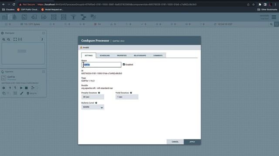Open the Bulletin Level WARN dropdown

click(93, 107)
